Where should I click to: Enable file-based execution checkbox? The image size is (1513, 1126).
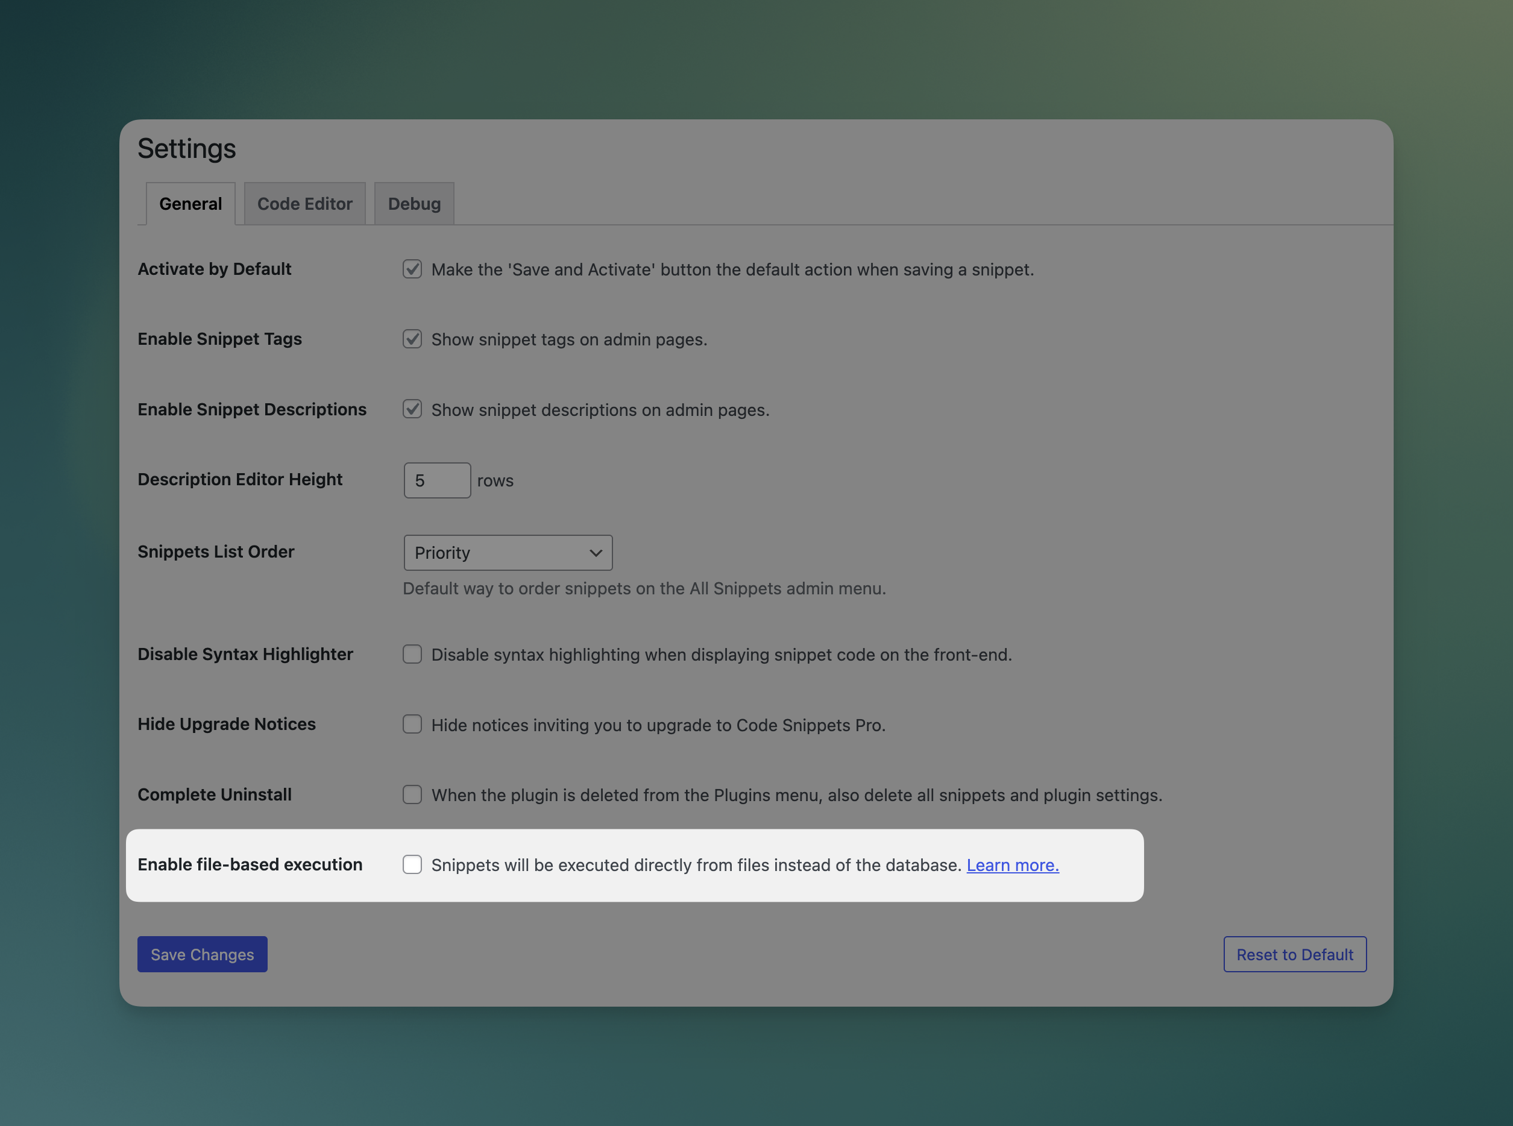tap(412, 864)
